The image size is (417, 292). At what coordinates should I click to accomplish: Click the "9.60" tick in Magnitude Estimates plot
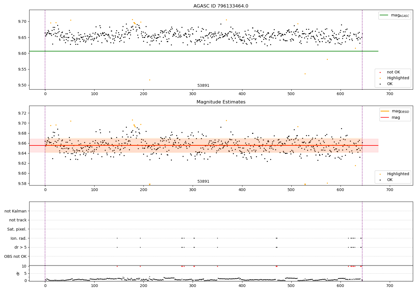[x=22, y=173]
